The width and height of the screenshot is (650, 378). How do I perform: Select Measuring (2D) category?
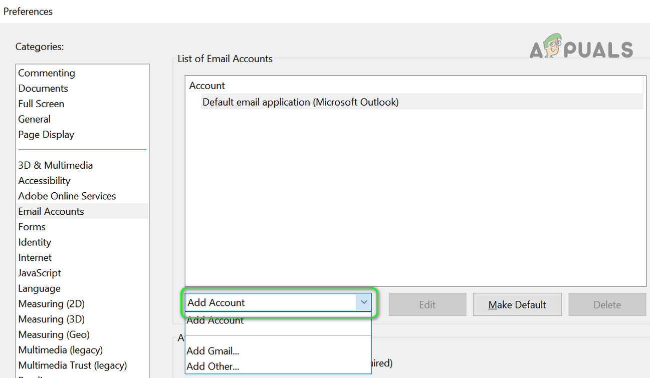click(x=51, y=304)
